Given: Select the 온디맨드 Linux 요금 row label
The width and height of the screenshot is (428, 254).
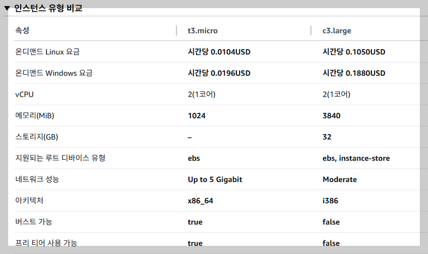Looking at the screenshot, I should (x=47, y=52).
